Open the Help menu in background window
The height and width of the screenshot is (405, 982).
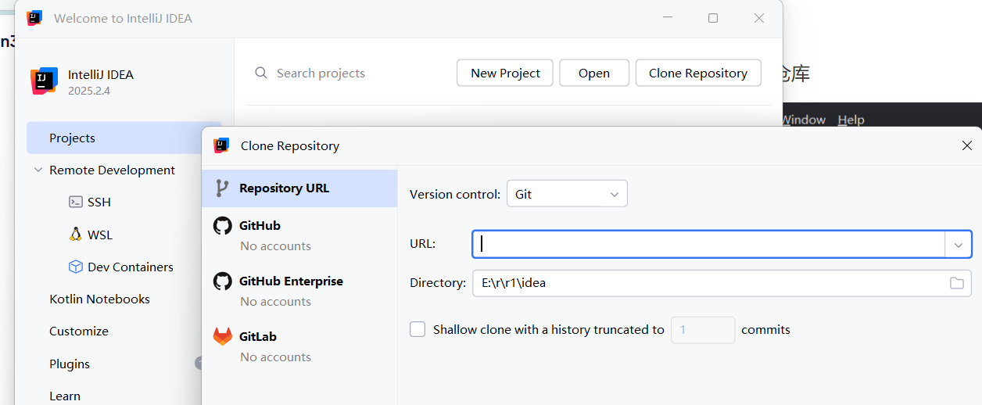pos(851,120)
